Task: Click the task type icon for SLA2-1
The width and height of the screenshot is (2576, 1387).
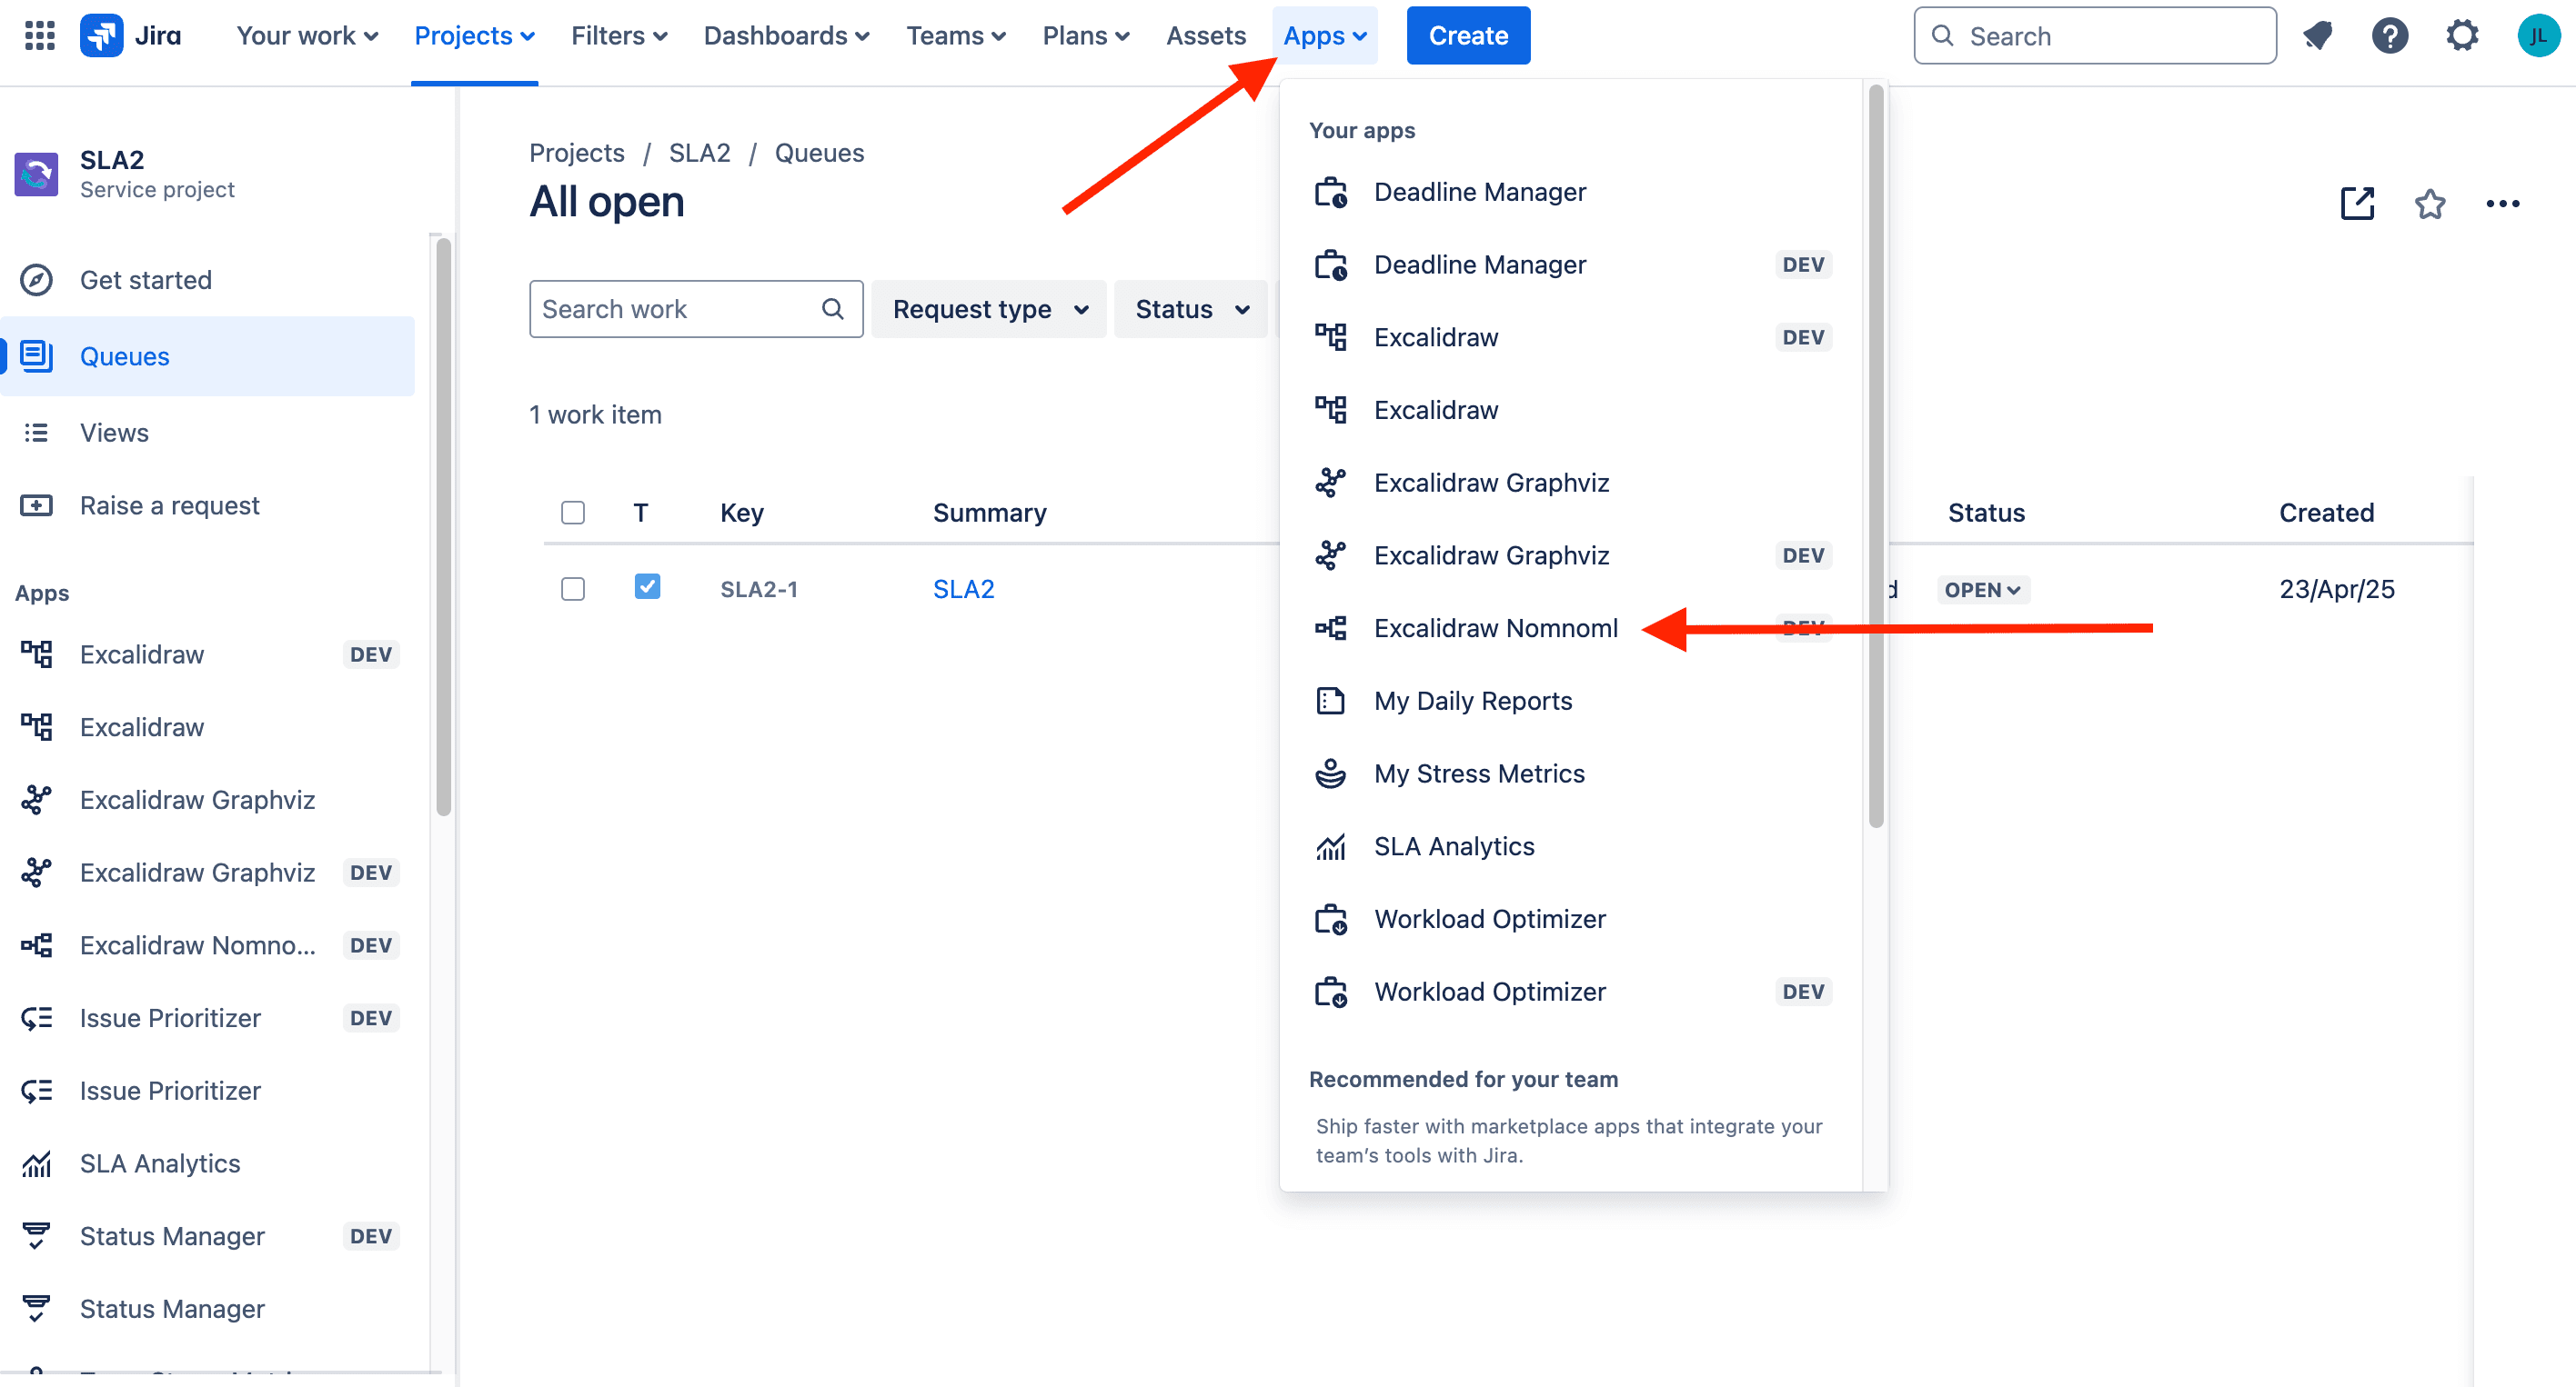Action: [647, 586]
